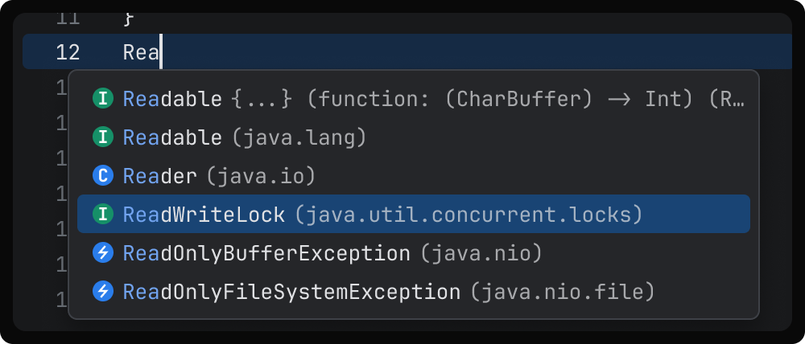Click the exception icon beside ReadOnlyBufferException
Screen dimensions: 805x344
[102, 253]
